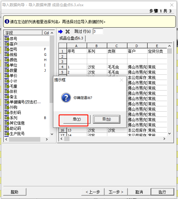178x199 pixels.
Task: Open 帮助 help button
Action: click(15, 192)
